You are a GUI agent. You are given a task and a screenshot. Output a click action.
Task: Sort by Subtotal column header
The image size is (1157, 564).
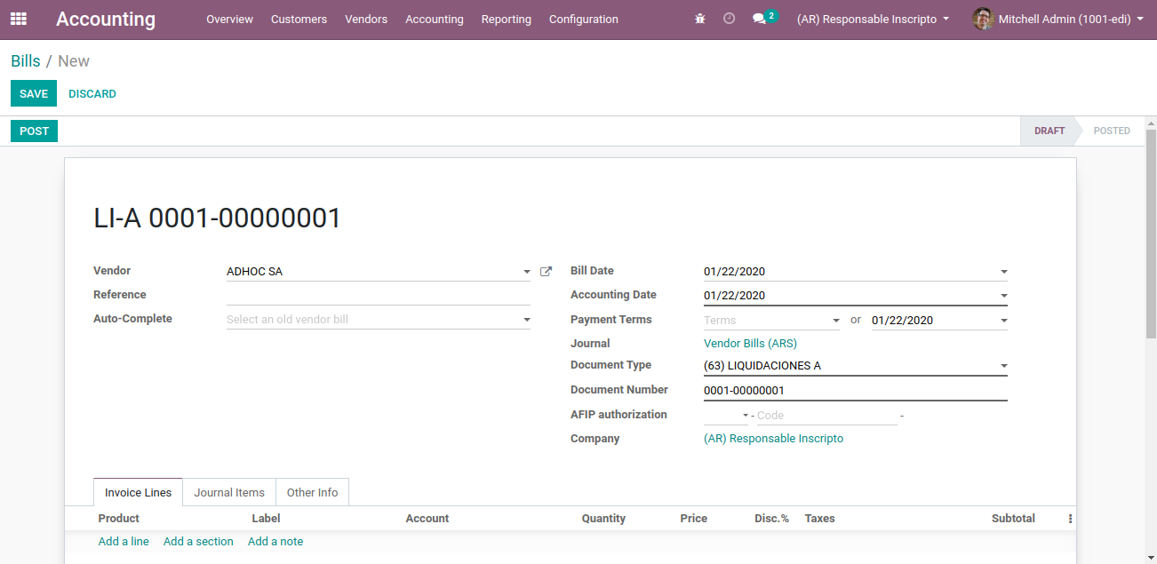(x=1013, y=519)
